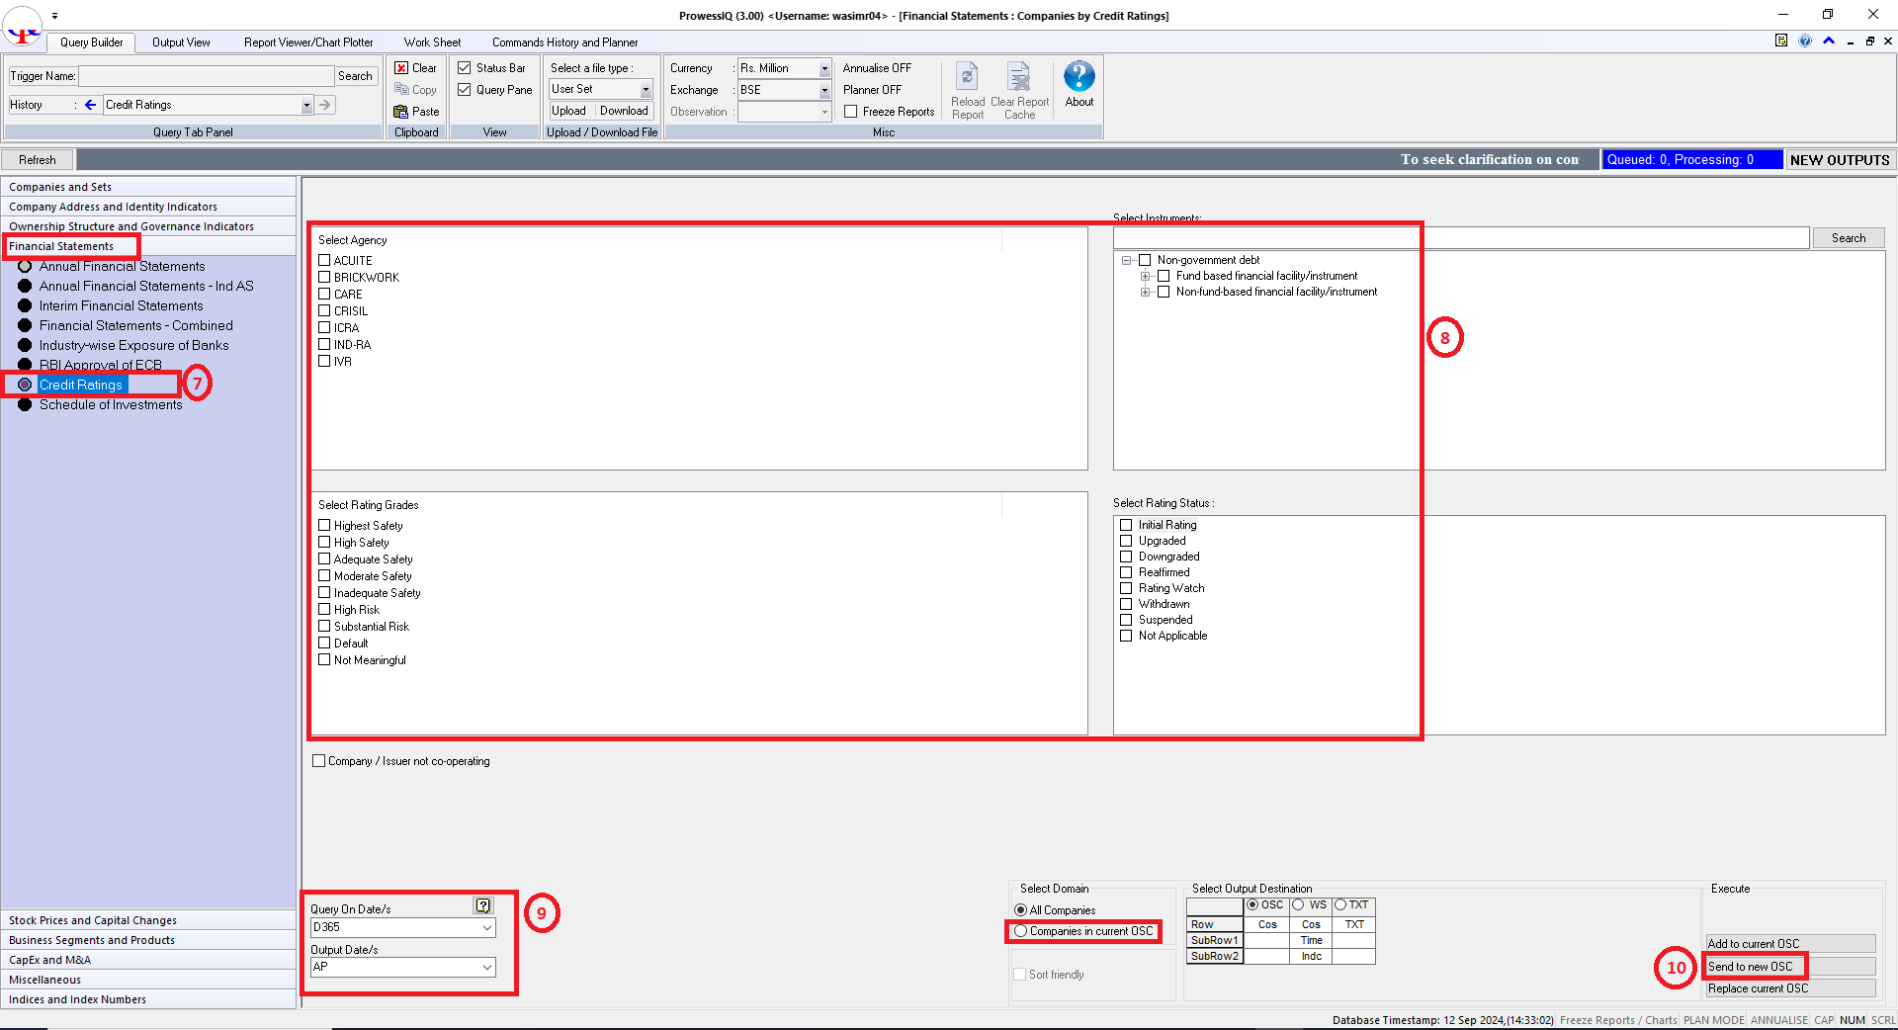Click the Select Instruments search field
The height and width of the screenshot is (1030, 1898).
pos(1461,238)
